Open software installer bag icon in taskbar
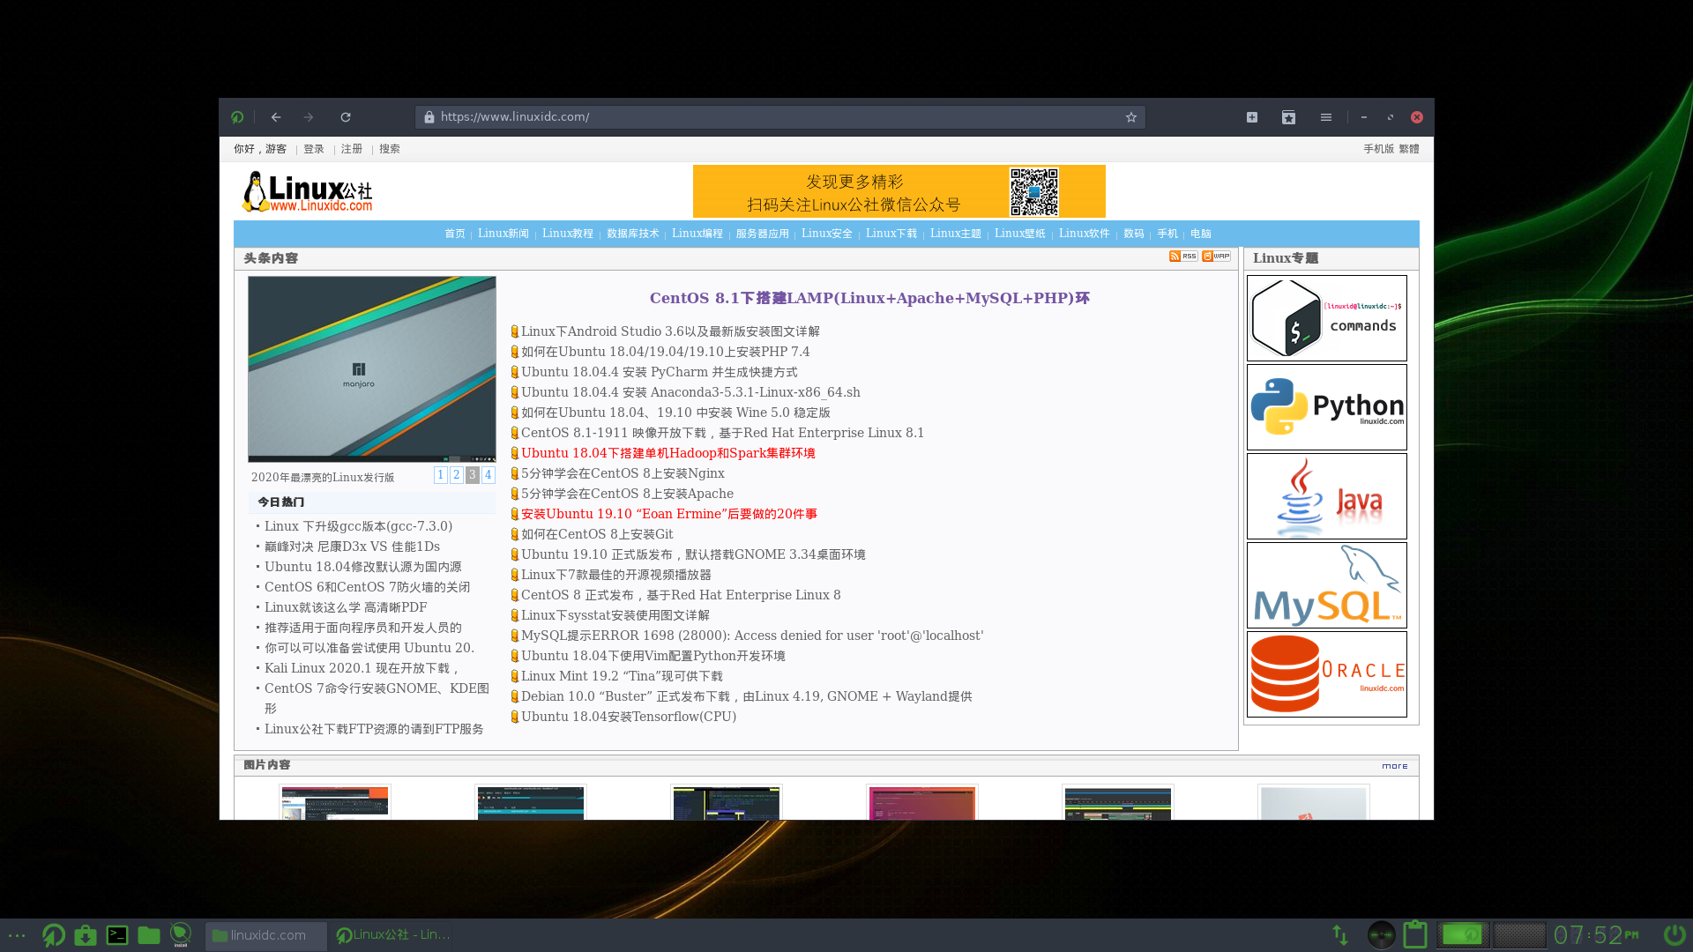The image size is (1693, 952). pos(86,935)
